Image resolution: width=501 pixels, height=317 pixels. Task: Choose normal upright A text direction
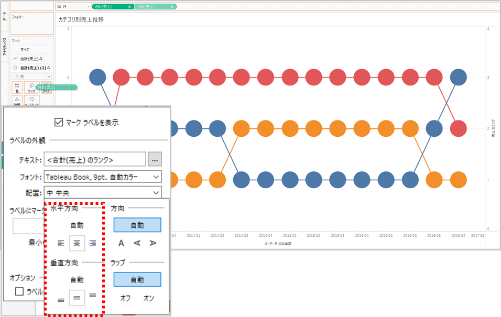pos(122,244)
